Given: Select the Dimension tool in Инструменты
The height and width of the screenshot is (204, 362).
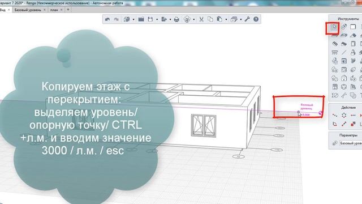Looking at the screenshot, I should 335,95.
